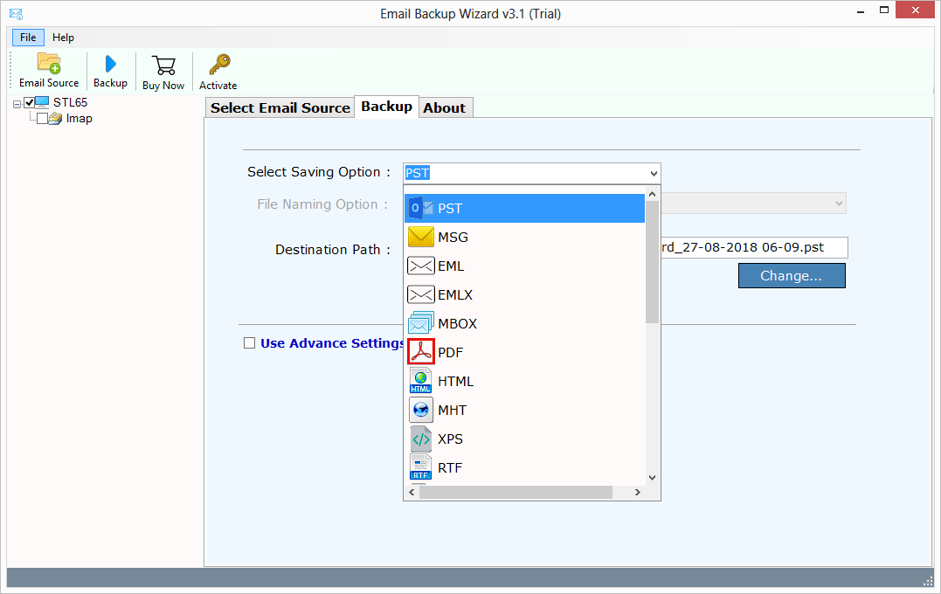Choose PST from the saving options
Viewport: 941px width, 594px height.
pyautogui.click(x=524, y=208)
